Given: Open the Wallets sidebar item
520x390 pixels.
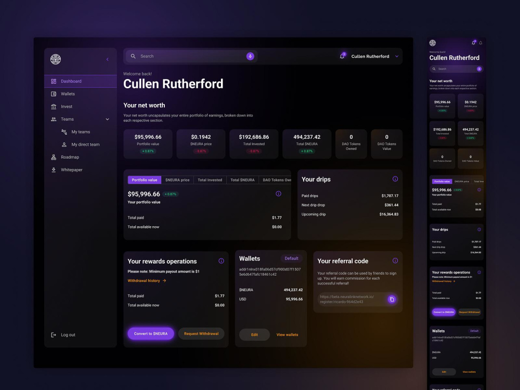Looking at the screenshot, I should (81, 94).
